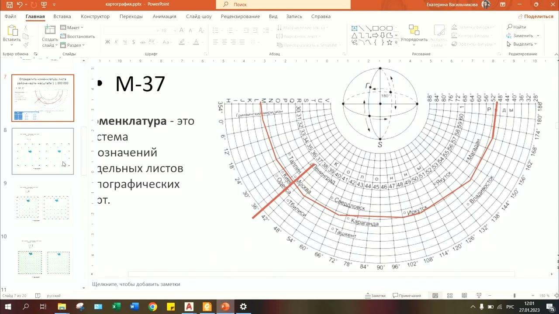Click the русский language indicator
Image resolution: width=559 pixels, height=314 pixels.
(x=54, y=296)
